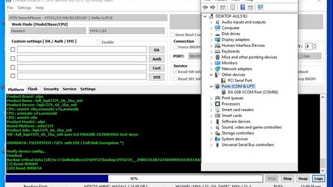Screen dimensions: 333x187
Task: Click the System devices icon
Action: (x=217, y=139)
